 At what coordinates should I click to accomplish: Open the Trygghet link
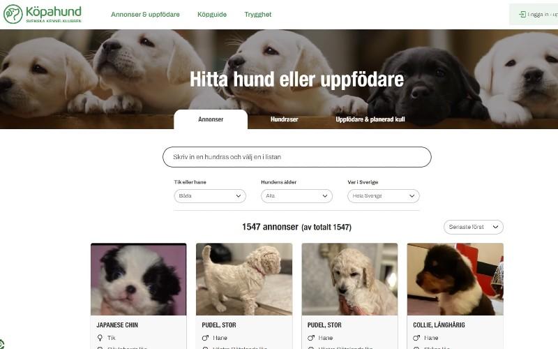258,14
